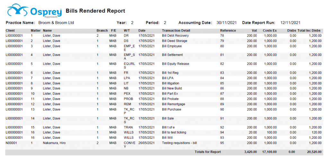
Task: Click work type TRAN
Action: (128, 127)
